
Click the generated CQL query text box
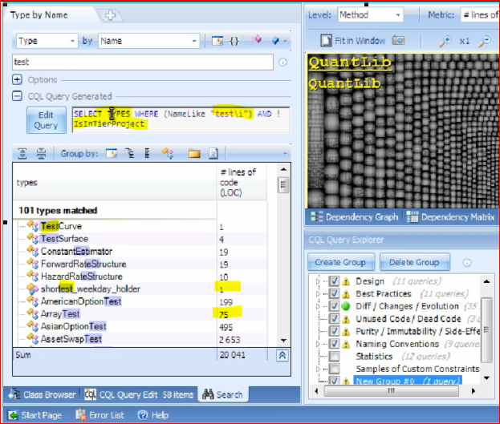pos(181,119)
